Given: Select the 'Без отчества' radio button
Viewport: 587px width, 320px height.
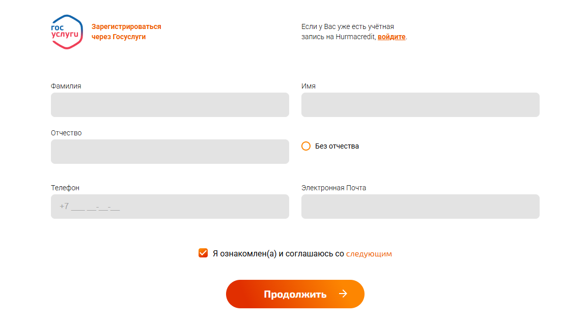Looking at the screenshot, I should [306, 147].
